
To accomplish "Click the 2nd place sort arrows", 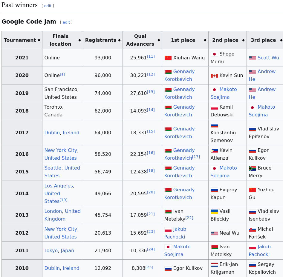I will click(243, 40).
